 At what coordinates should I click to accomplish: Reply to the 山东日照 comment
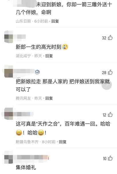[55, 21]
